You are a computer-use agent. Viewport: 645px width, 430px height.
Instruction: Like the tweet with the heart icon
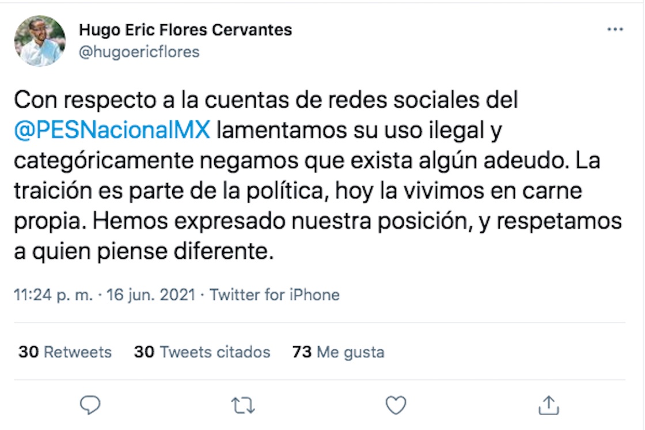396,405
